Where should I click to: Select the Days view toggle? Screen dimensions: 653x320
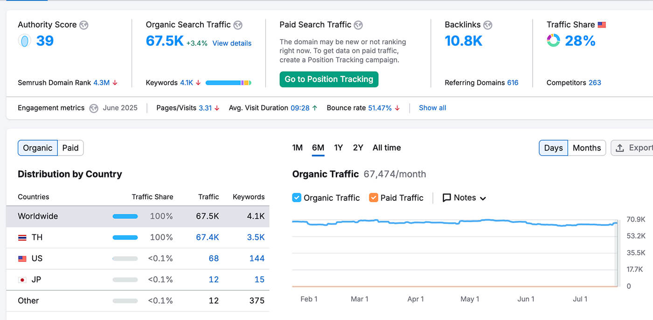tap(554, 148)
